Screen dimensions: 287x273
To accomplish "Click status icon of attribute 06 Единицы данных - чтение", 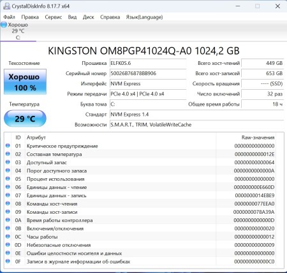I will click(8, 187).
